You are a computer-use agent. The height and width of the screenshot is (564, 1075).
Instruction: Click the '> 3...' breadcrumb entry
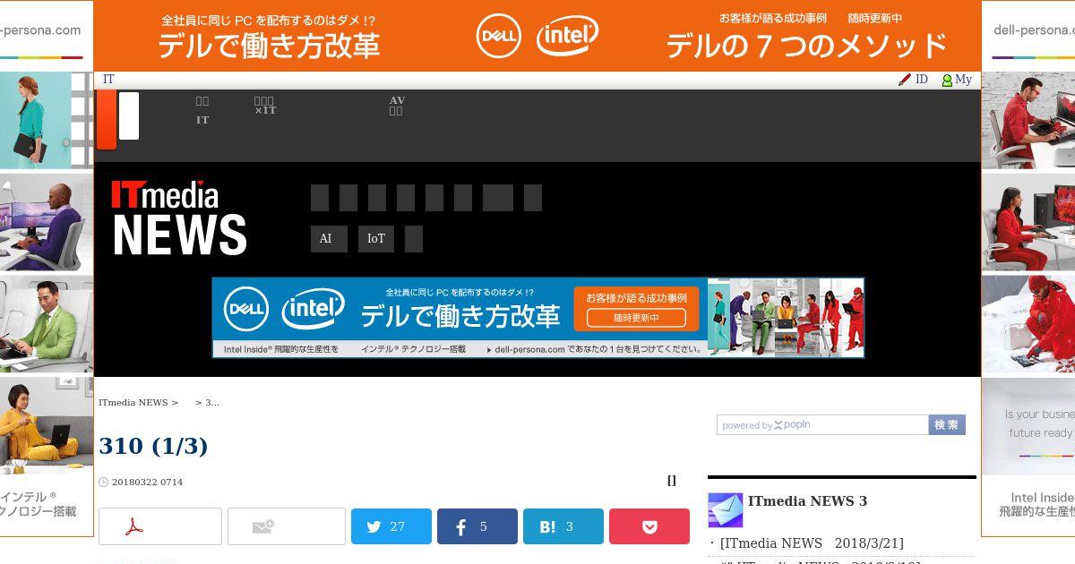coord(207,403)
